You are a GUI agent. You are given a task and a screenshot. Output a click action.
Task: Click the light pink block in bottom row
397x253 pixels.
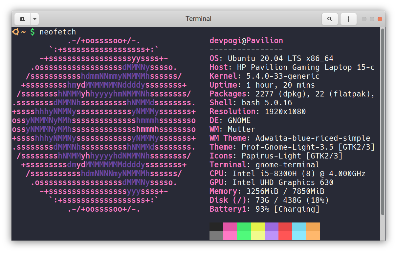pos(230,236)
